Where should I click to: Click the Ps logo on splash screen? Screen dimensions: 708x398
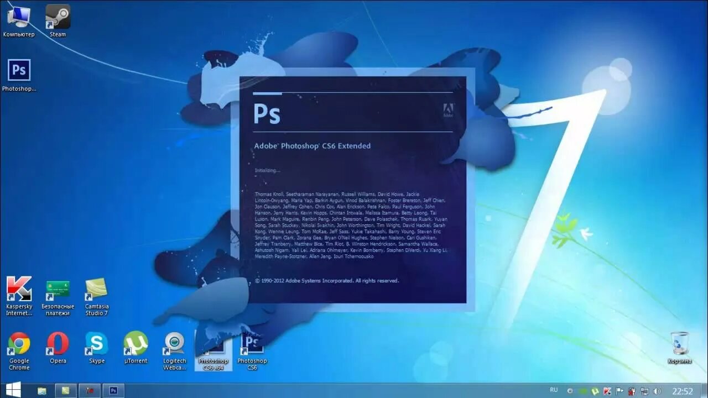tap(267, 113)
